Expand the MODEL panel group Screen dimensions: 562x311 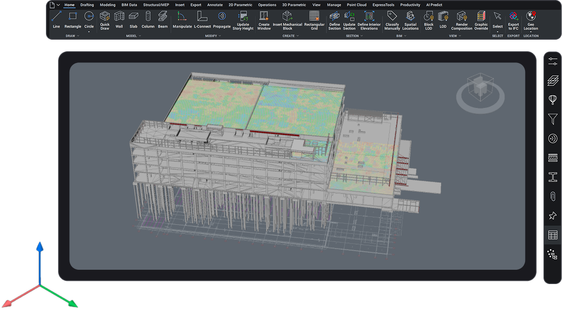(133, 36)
